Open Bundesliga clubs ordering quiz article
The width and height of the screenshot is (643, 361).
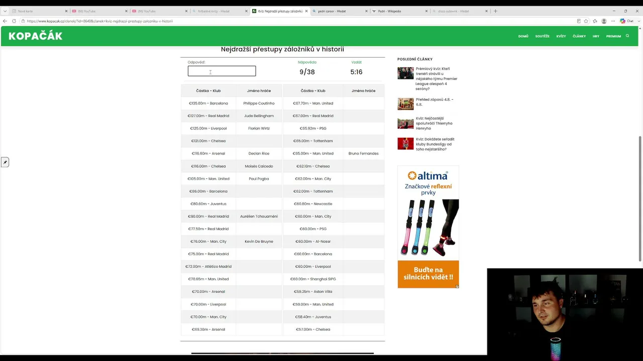click(x=435, y=144)
